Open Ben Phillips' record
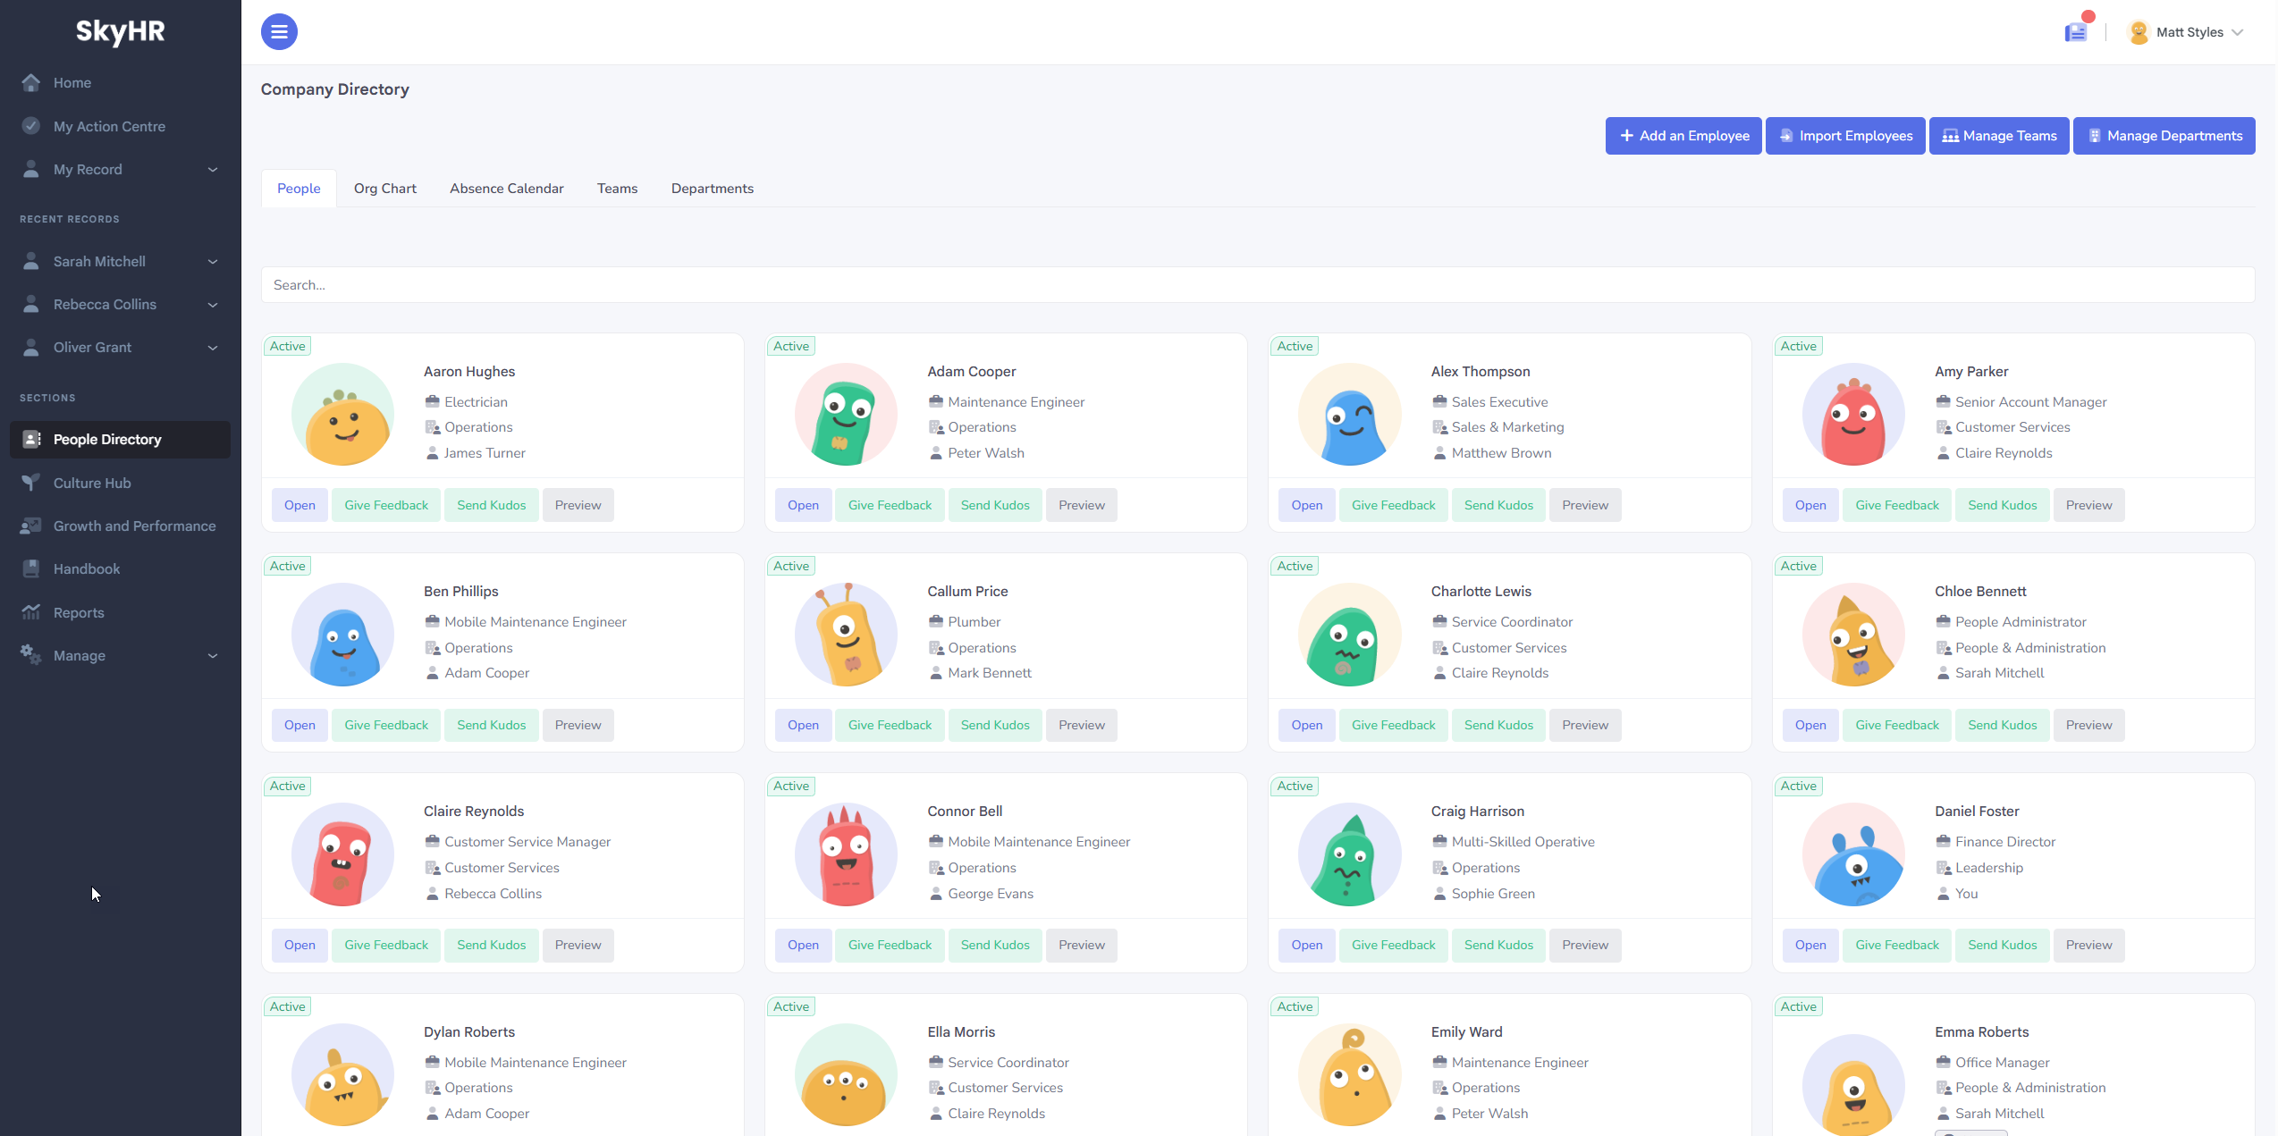The image size is (2278, 1136). tap(300, 725)
